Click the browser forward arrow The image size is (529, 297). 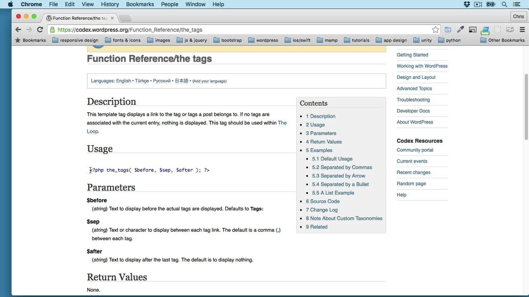click(x=29, y=30)
